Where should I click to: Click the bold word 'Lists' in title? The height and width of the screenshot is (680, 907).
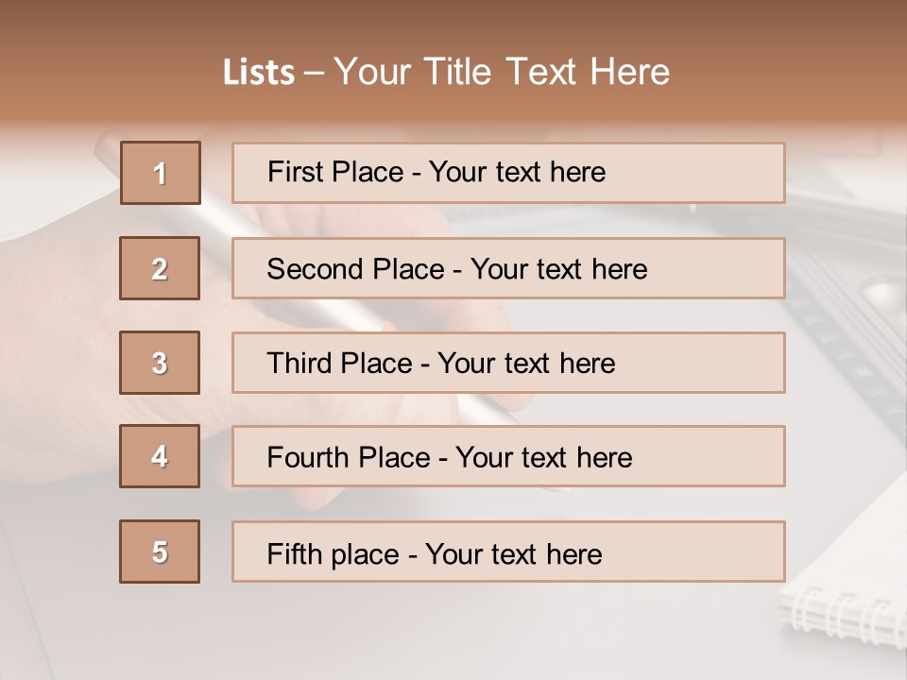tap(259, 73)
